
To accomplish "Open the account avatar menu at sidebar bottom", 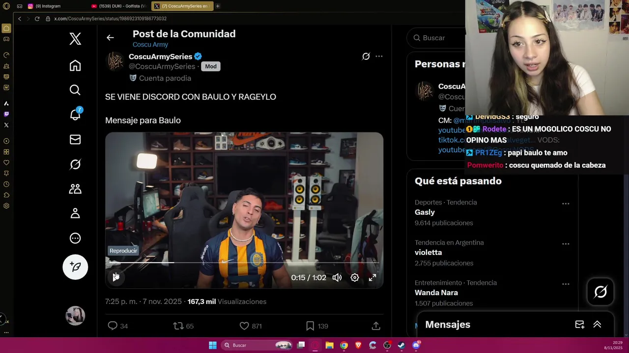I will pos(75,316).
